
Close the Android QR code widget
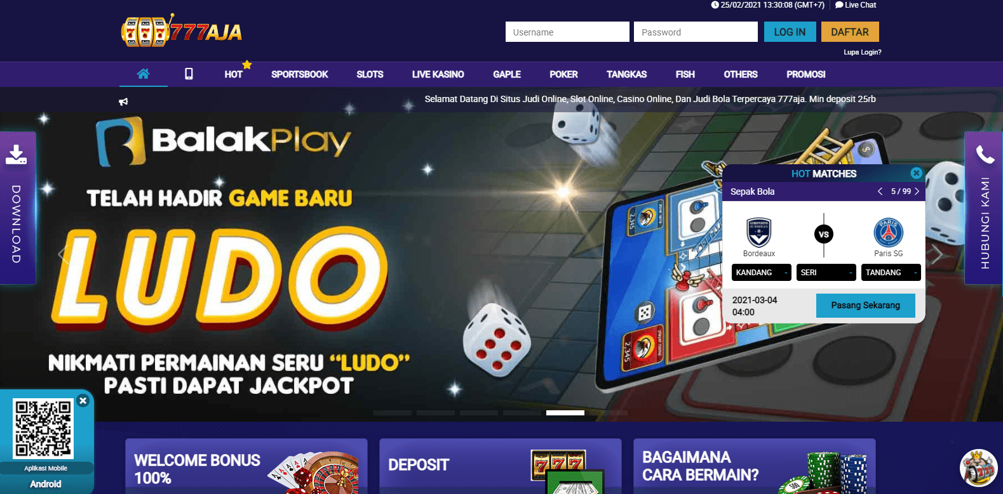(x=83, y=401)
